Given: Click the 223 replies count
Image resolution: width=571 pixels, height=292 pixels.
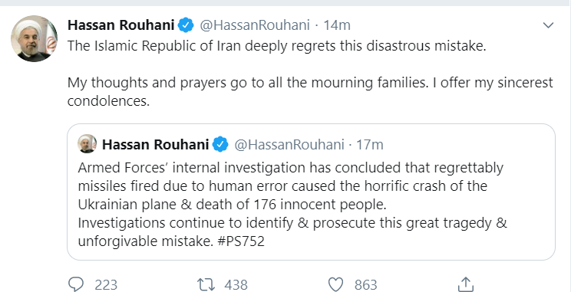Looking at the screenshot, I should click(106, 284).
